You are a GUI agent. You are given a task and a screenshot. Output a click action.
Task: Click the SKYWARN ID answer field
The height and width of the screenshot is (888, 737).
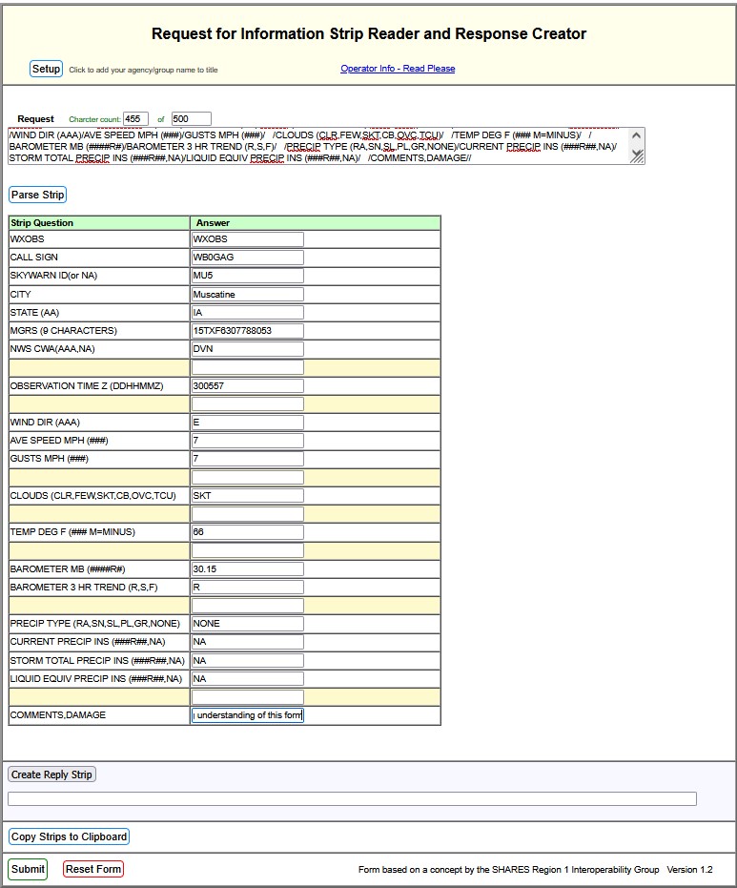pyautogui.click(x=248, y=276)
